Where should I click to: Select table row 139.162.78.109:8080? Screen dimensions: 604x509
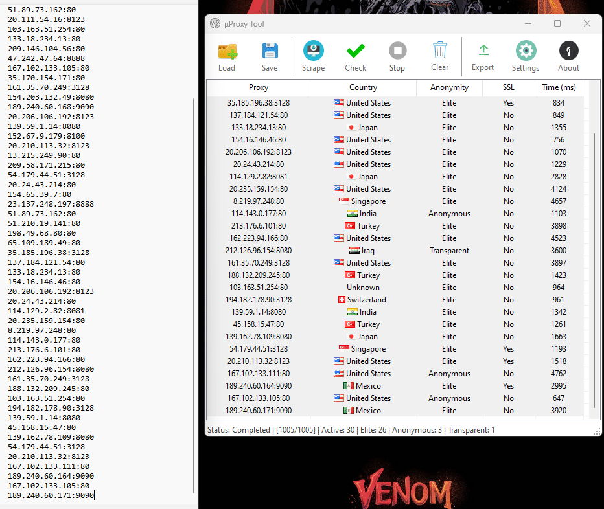pos(395,337)
